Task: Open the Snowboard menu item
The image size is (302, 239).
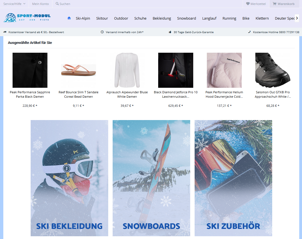Action: [x=186, y=18]
